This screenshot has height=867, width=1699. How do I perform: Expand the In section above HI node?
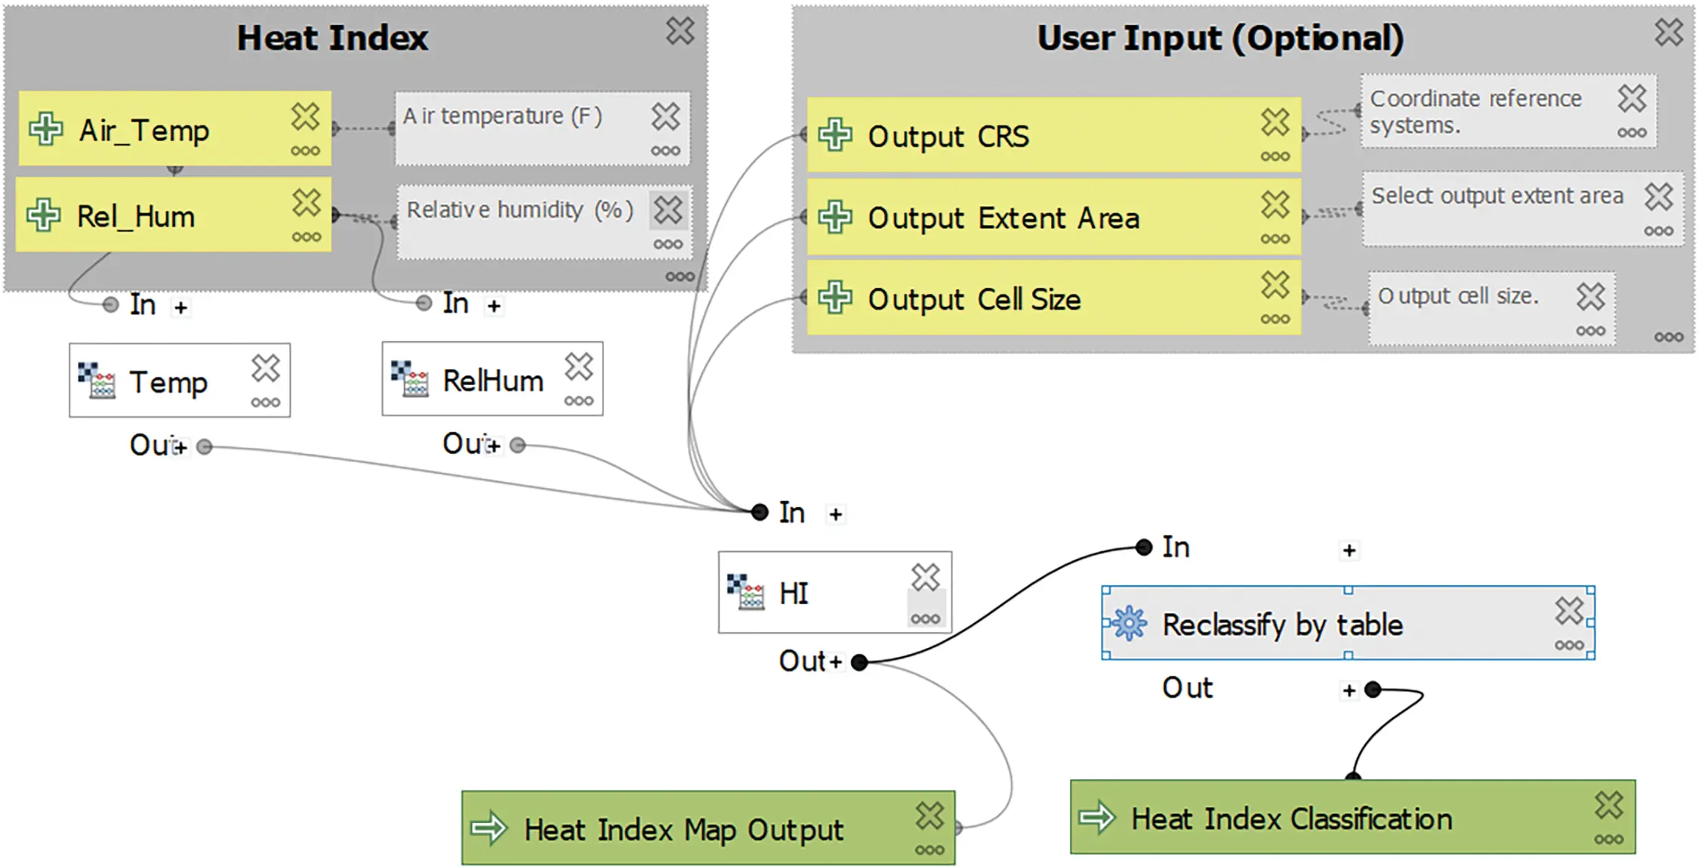tap(835, 514)
